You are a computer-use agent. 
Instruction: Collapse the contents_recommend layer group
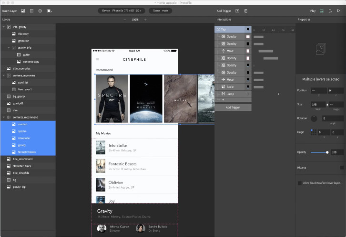(3, 117)
